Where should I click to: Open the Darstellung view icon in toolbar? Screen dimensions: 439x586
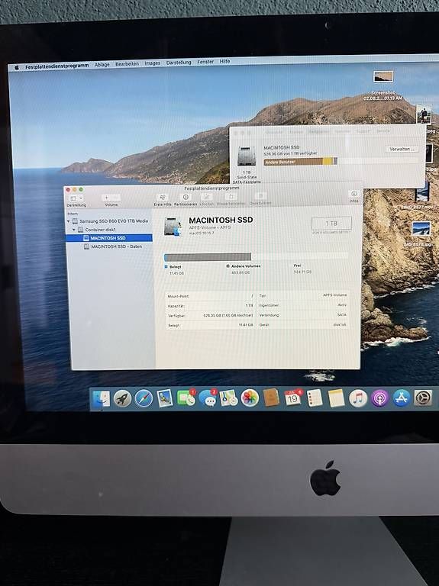click(73, 198)
